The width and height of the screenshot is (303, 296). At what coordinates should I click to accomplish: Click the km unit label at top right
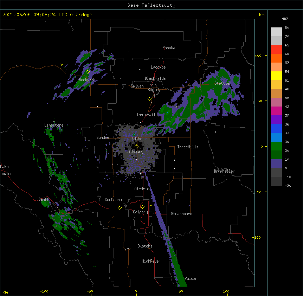click(x=262, y=15)
